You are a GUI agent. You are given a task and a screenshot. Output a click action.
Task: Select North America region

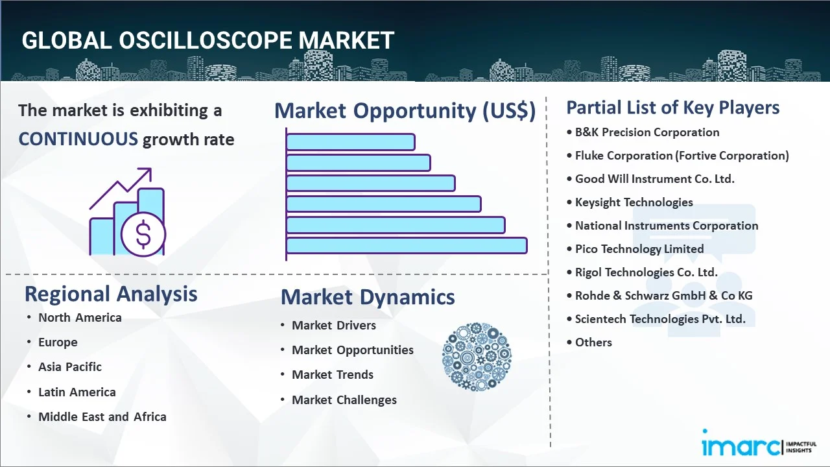(x=80, y=317)
